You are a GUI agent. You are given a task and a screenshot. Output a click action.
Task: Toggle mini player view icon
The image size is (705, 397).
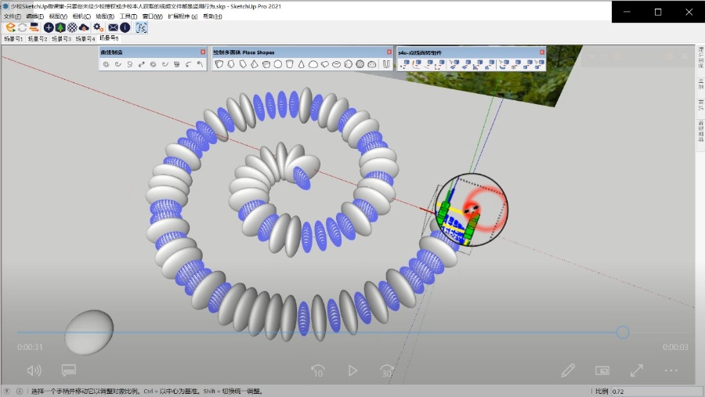point(602,370)
